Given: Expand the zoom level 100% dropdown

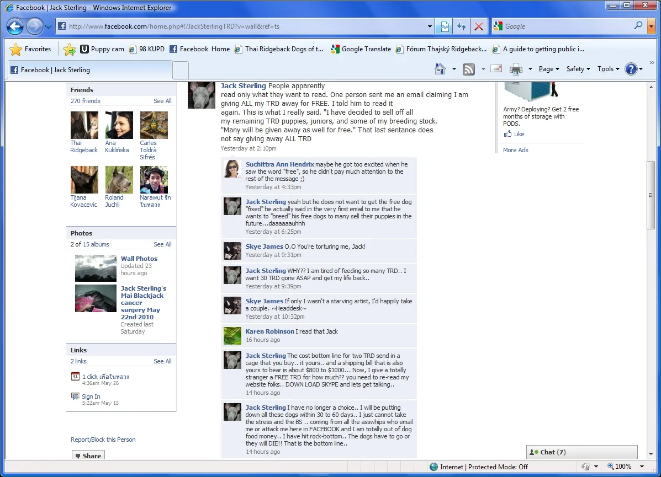Looking at the screenshot, I should (642, 467).
